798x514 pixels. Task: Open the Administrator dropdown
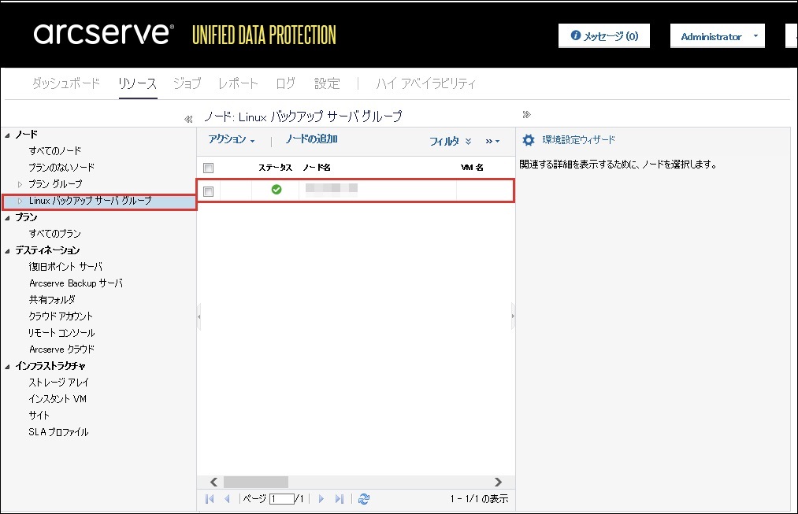click(x=718, y=36)
